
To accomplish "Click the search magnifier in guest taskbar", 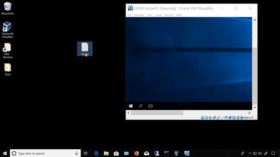I will 140,106.
